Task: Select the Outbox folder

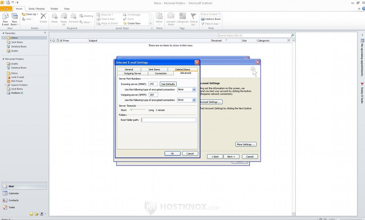Action: click(x=15, y=93)
